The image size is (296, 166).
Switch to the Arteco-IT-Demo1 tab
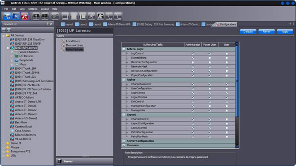[187, 24]
